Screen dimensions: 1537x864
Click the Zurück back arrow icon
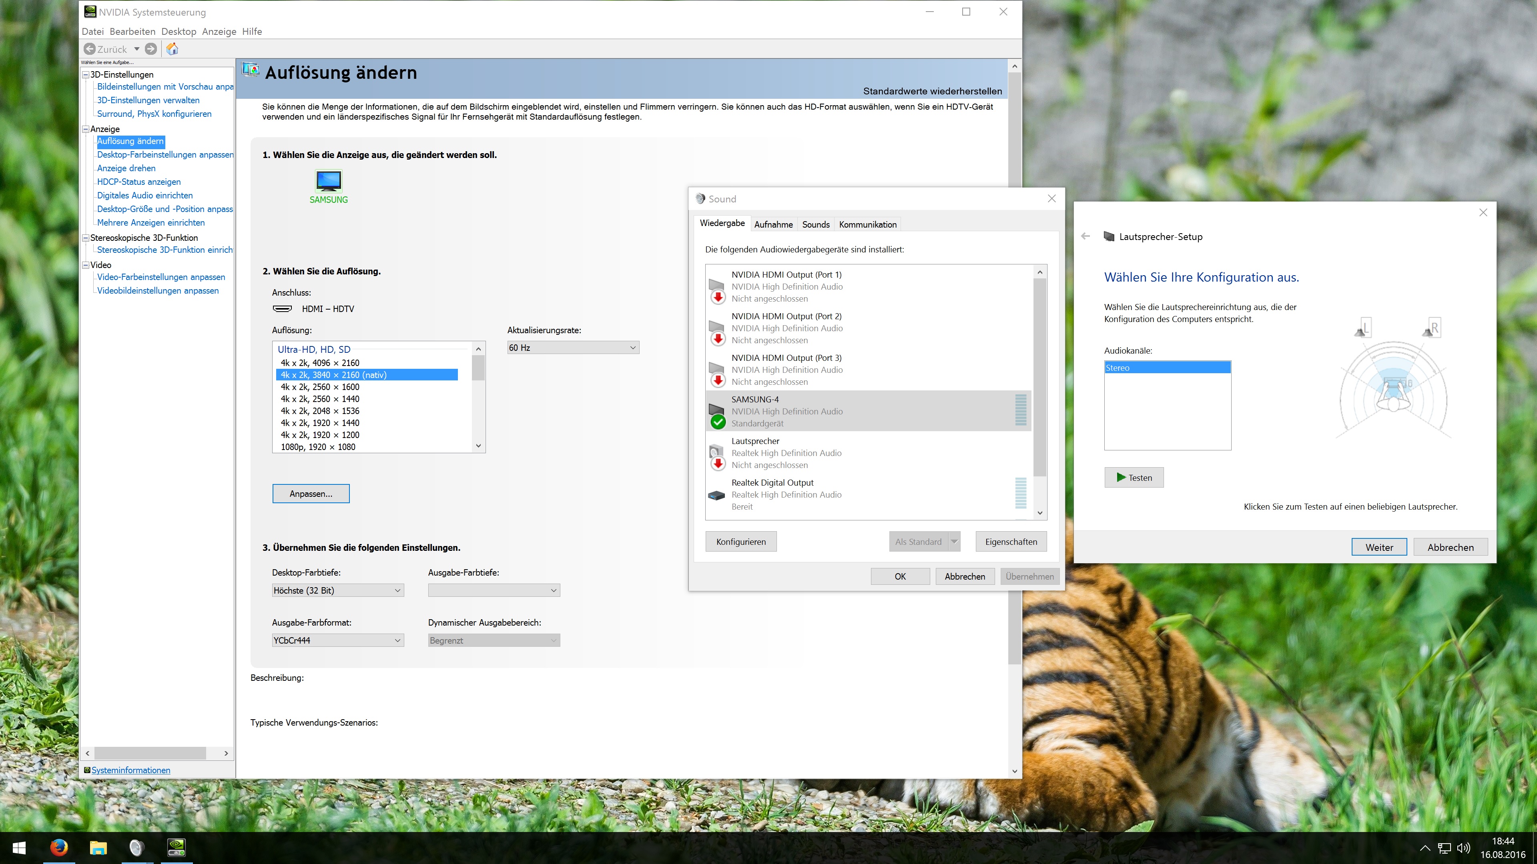[90, 49]
